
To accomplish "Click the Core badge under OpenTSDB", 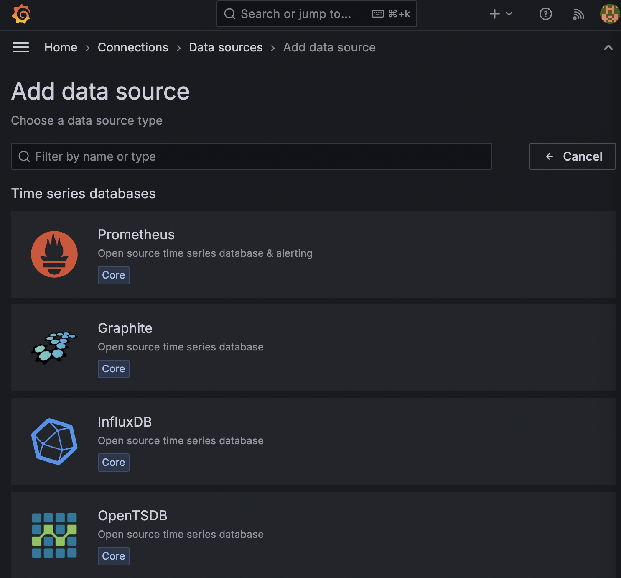I will pos(114,556).
